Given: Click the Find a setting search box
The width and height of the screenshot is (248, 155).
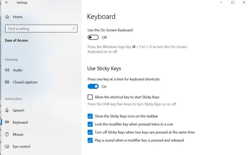Looking at the screenshot, I should (x=37, y=29).
